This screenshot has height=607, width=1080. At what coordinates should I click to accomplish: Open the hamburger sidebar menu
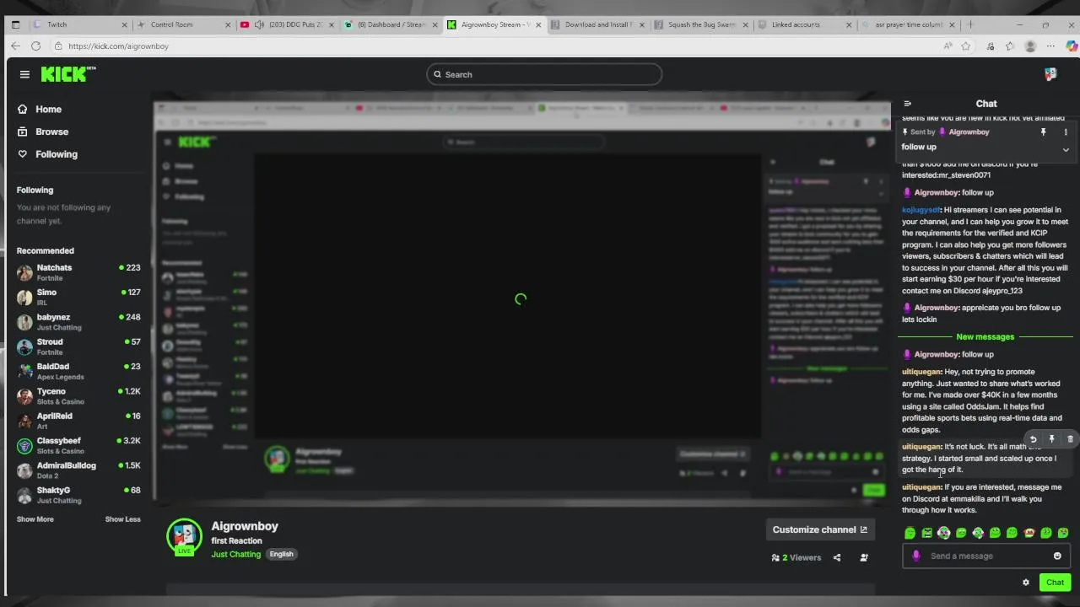(x=24, y=74)
